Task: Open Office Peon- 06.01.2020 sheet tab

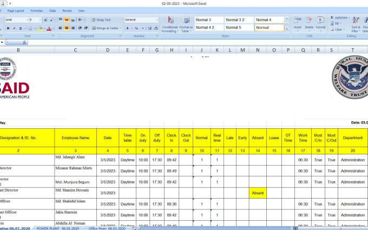Action: pyautogui.click(x=107, y=228)
